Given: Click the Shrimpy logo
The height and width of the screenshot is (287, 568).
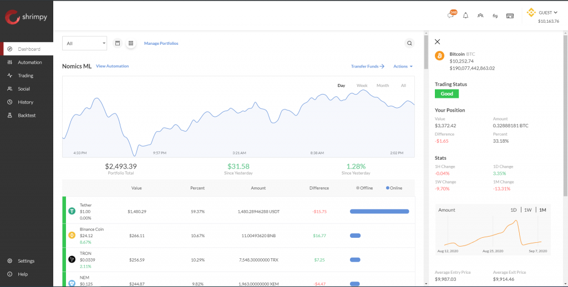Looking at the screenshot, I should click(x=26, y=17).
